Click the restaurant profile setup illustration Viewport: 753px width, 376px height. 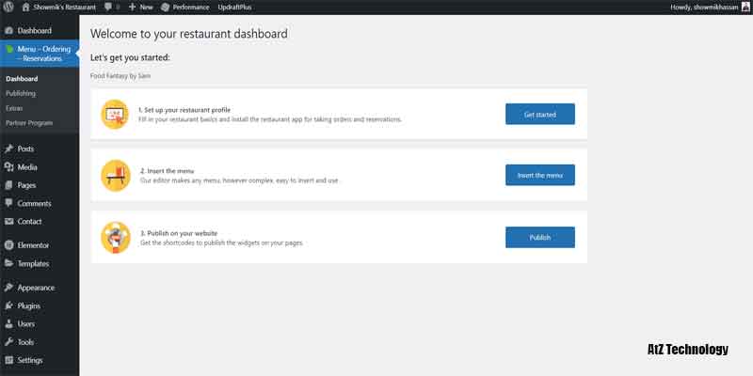(x=115, y=114)
